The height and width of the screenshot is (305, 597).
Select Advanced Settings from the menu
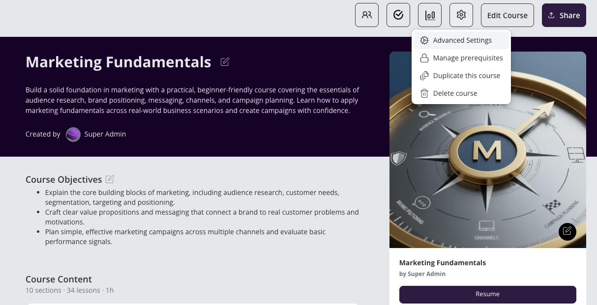461,40
